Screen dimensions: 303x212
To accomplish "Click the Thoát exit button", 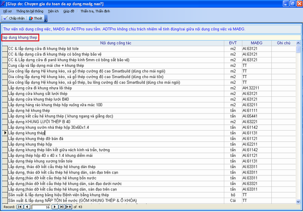I will click(x=36, y=18).
